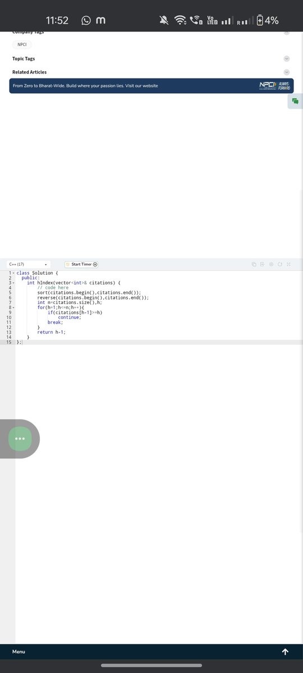Tap the 11:52 clock in status bar
Image resolution: width=303 pixels, height=673 pixels.
(57, 20)
